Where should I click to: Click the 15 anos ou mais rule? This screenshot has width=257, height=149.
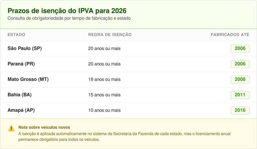pyautogui.click(x=104, y=95)
